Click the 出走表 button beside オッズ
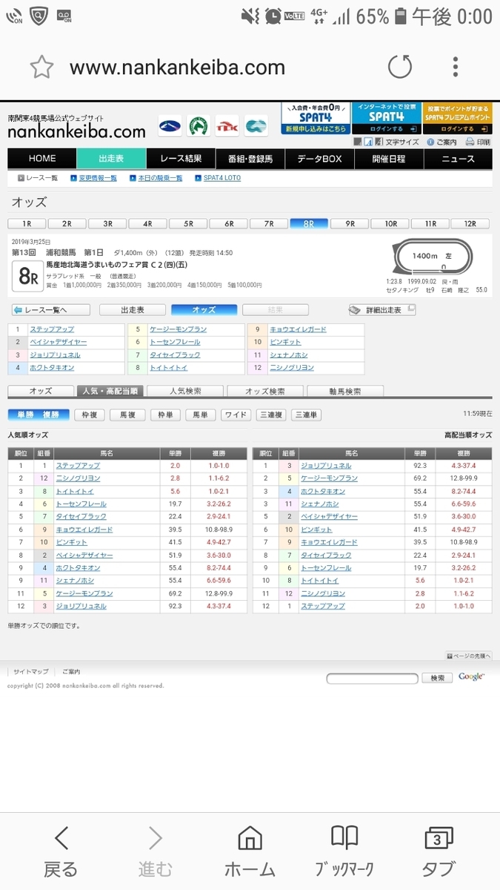Viewport: 500px width, 890px height. [x=133, y=310]
